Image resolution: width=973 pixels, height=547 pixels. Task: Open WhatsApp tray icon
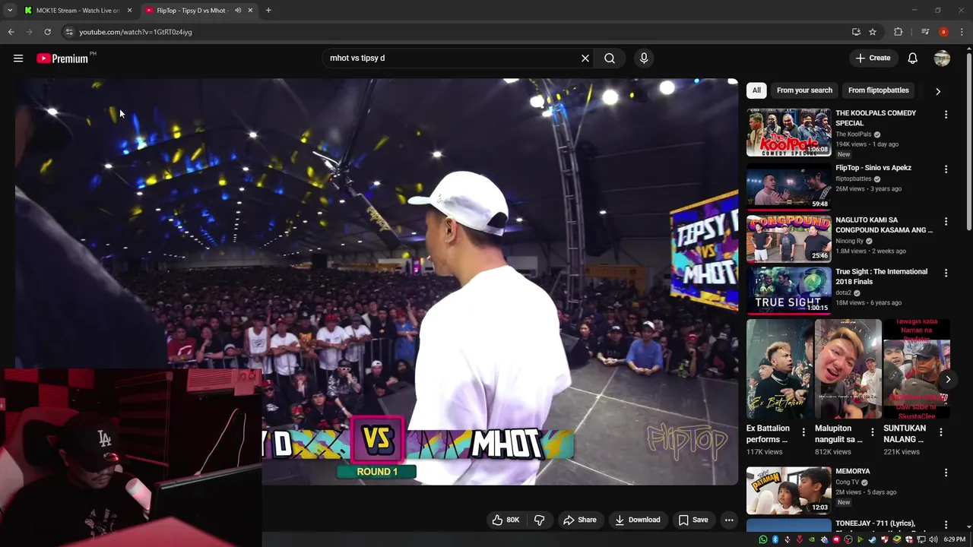coord(763,539)
